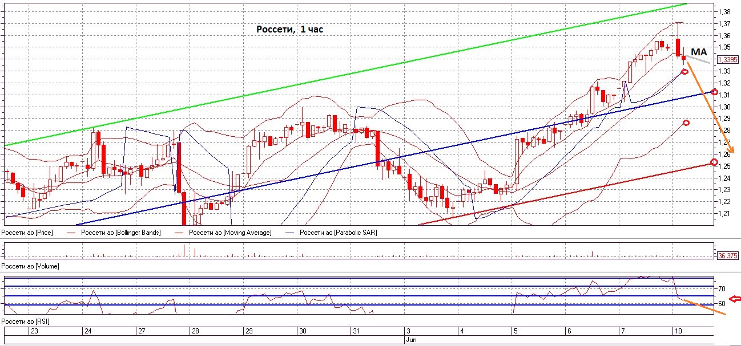Select the chart title Россети, 1 час
741x346 pixels.
(x=289, y=29)
